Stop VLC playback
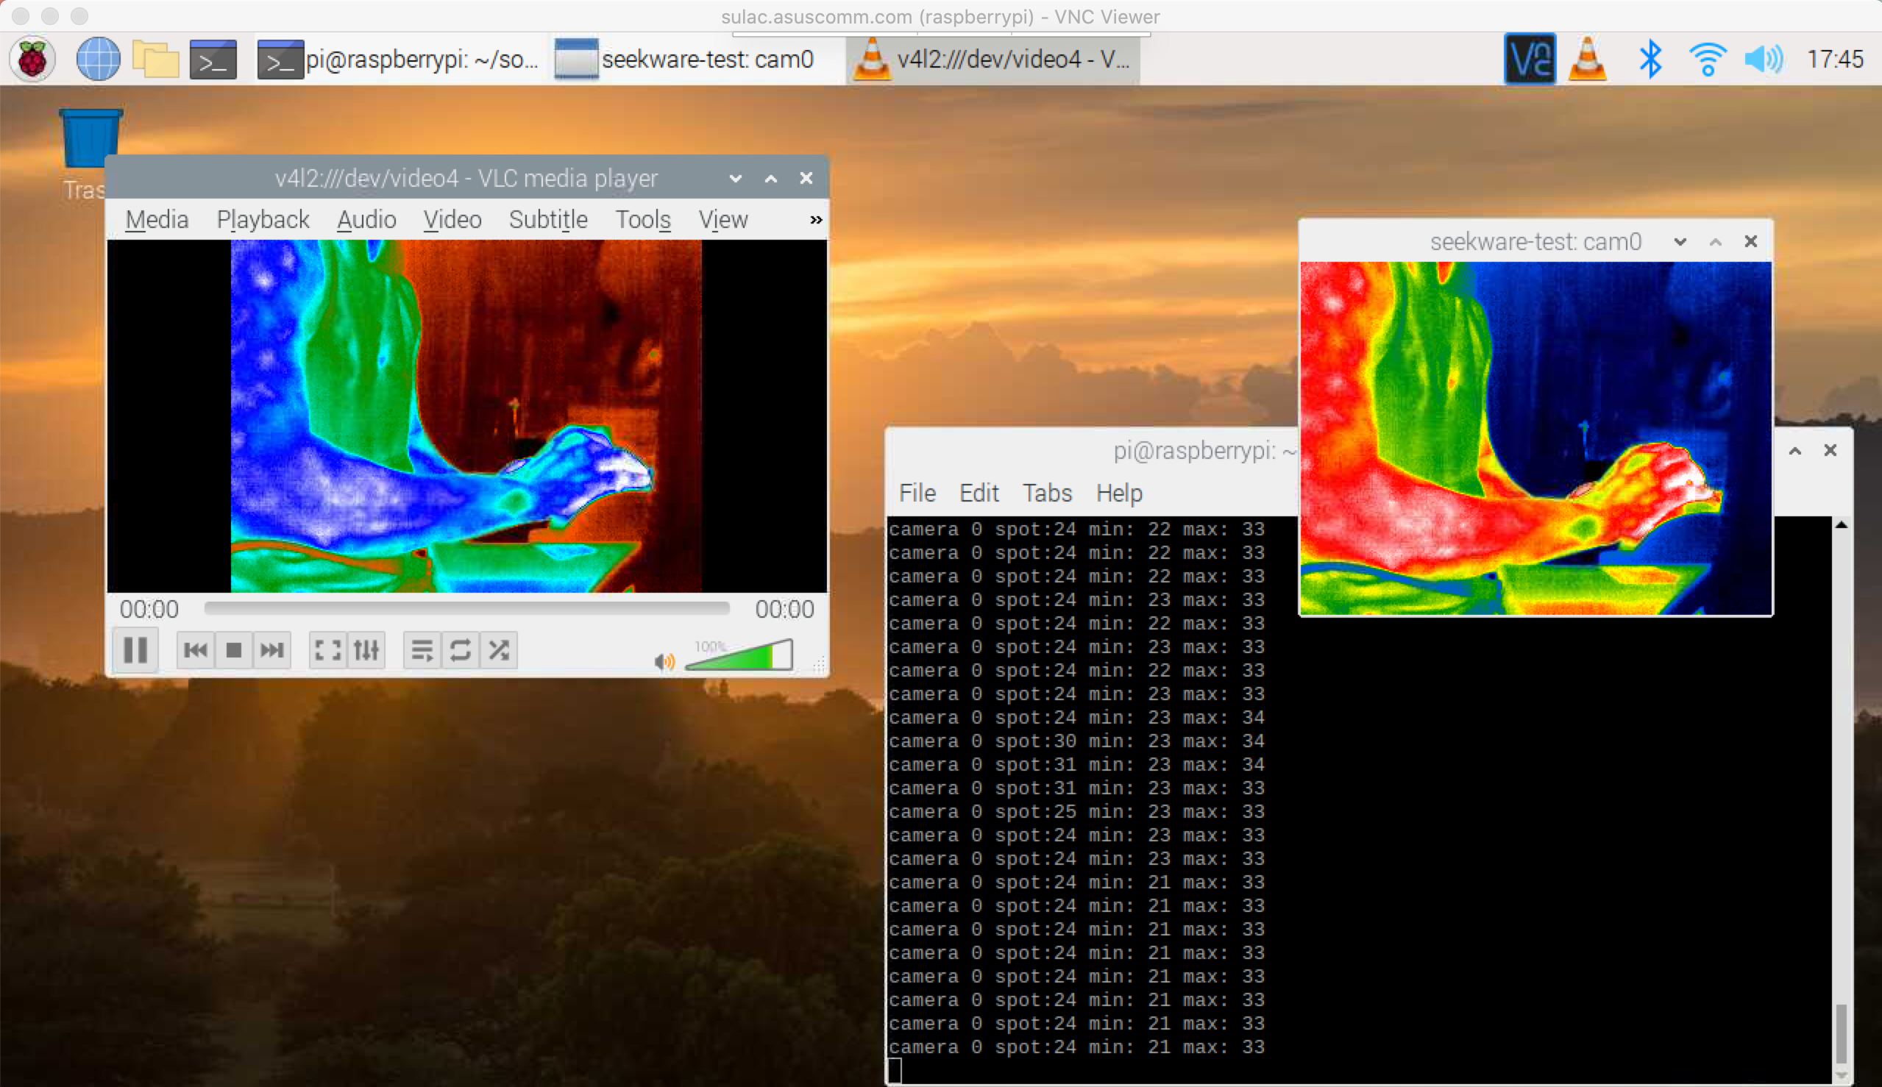Viewport: 1882px width, 1087px height. coord(234,650)
